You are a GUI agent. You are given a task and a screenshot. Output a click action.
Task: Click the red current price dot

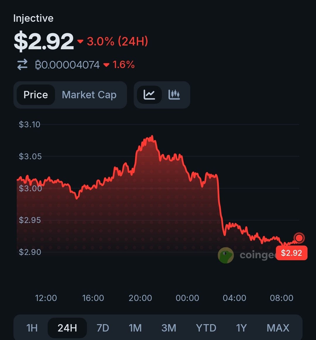[x=299, y=238]
